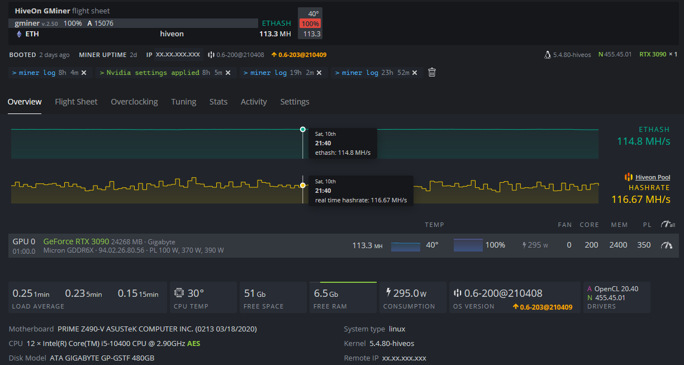Open the Activity tab
The width and height of the screenshot is (684, 365).
click(254, 102)
